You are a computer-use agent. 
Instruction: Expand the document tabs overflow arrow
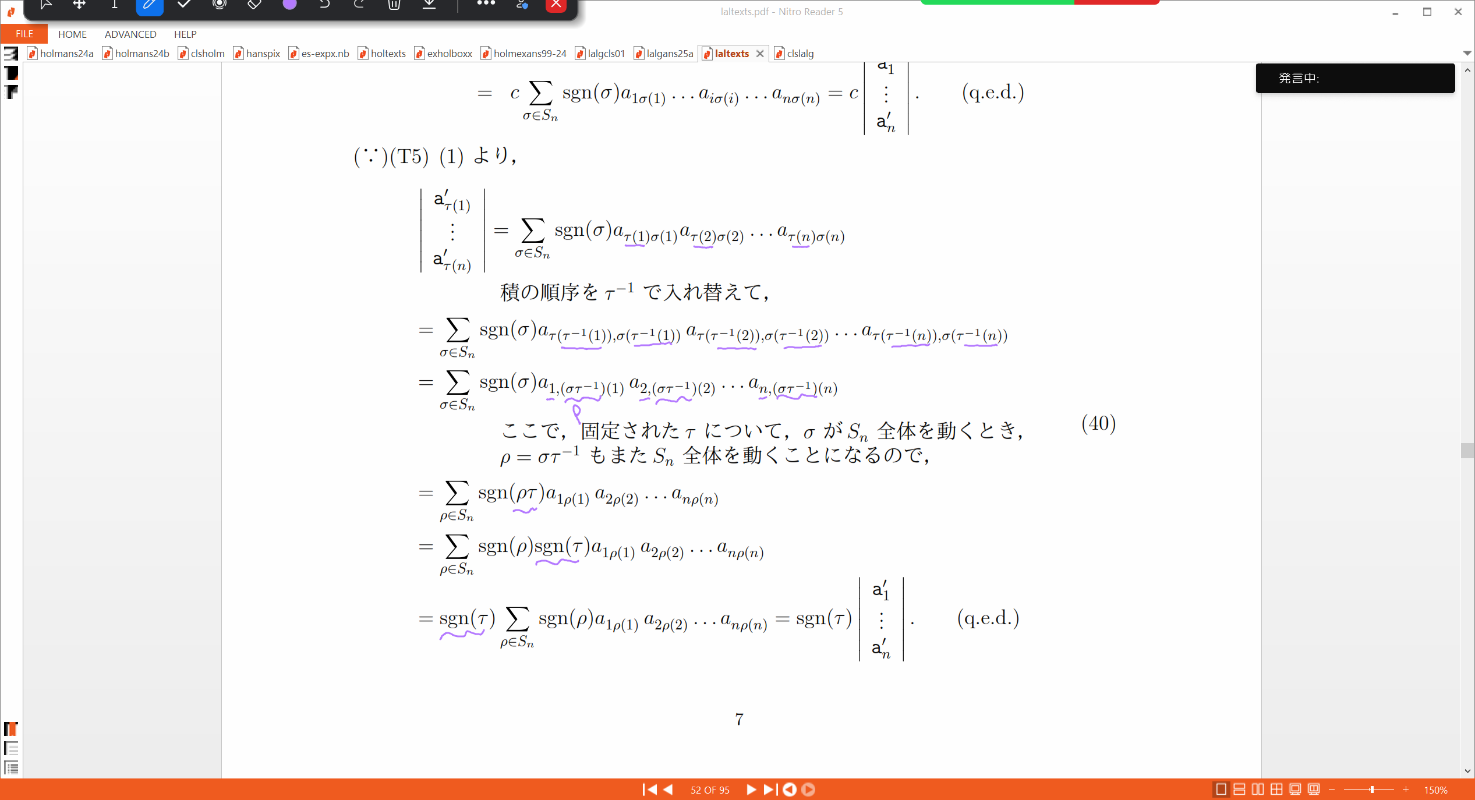coord(1467,53)
